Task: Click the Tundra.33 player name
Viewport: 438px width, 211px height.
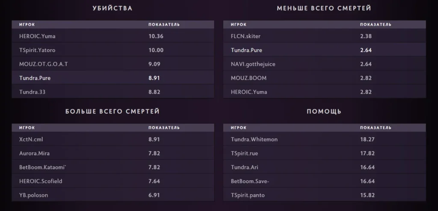Action: pos(32,92)
